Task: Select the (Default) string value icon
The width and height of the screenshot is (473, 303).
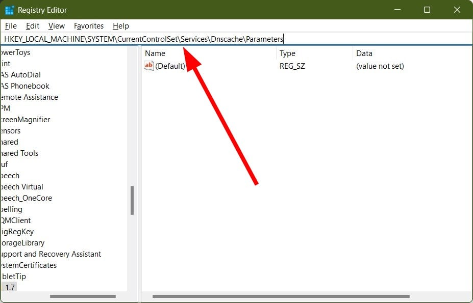Action: [148, 66]
